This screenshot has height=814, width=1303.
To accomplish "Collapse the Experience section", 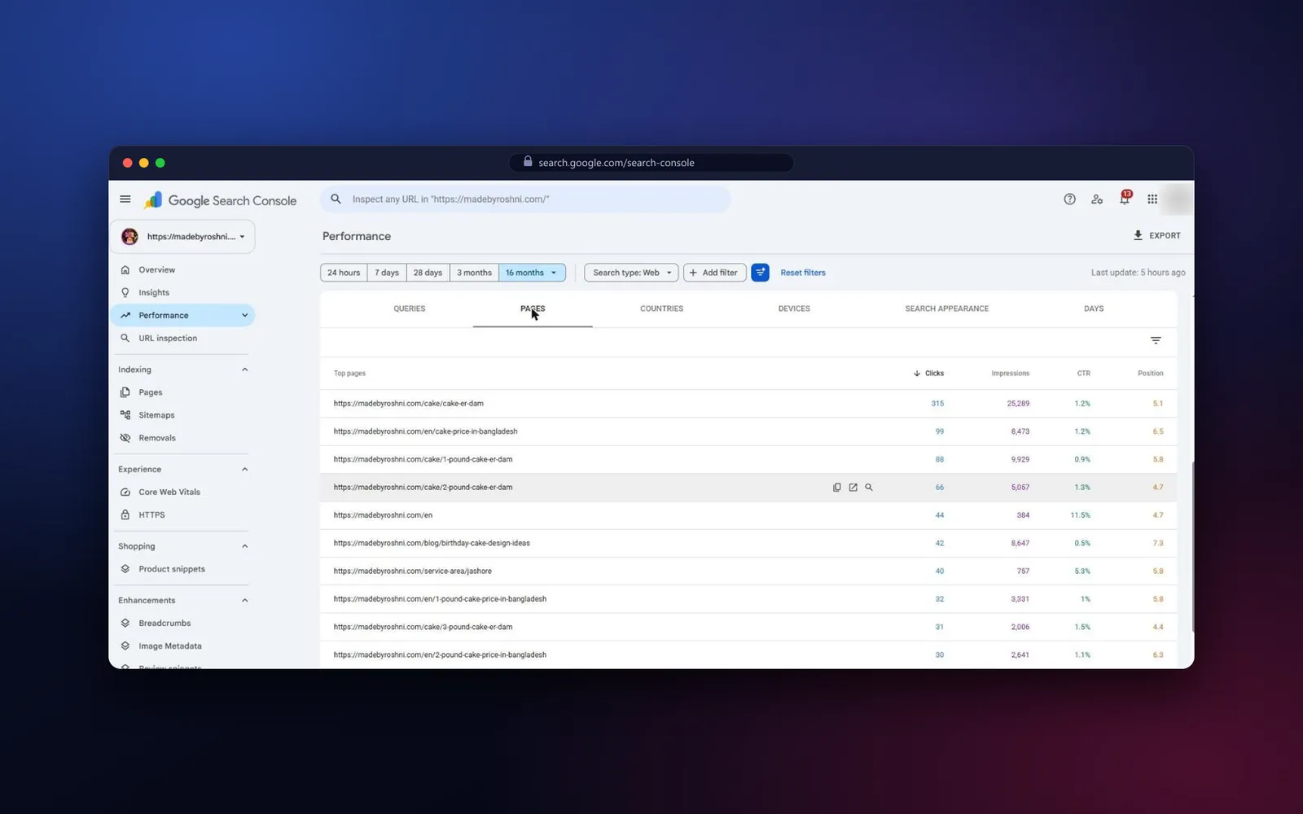I will [x=244, y=470].
